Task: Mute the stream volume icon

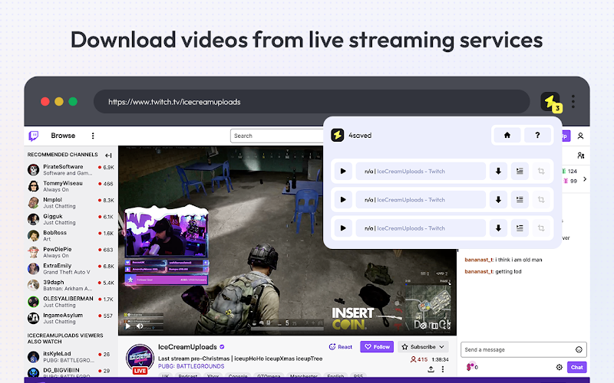Action: pyautogui.click(x=140, y=326)
